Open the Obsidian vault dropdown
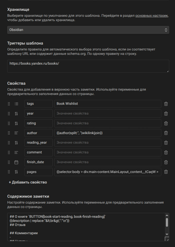175x247 pixels. [88, 30]
